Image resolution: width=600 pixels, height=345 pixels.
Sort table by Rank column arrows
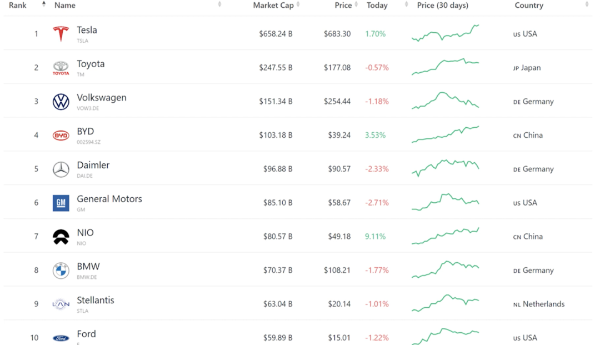pos(44,5)
